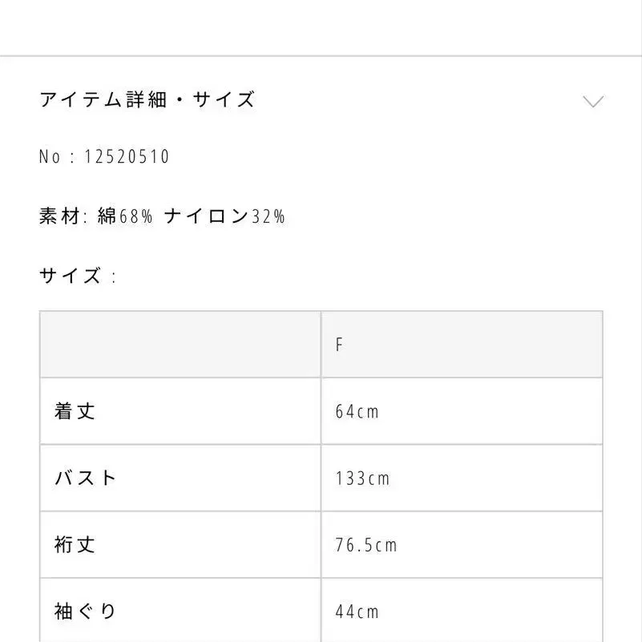Click the 76.5cm sleeve length value

366,546
